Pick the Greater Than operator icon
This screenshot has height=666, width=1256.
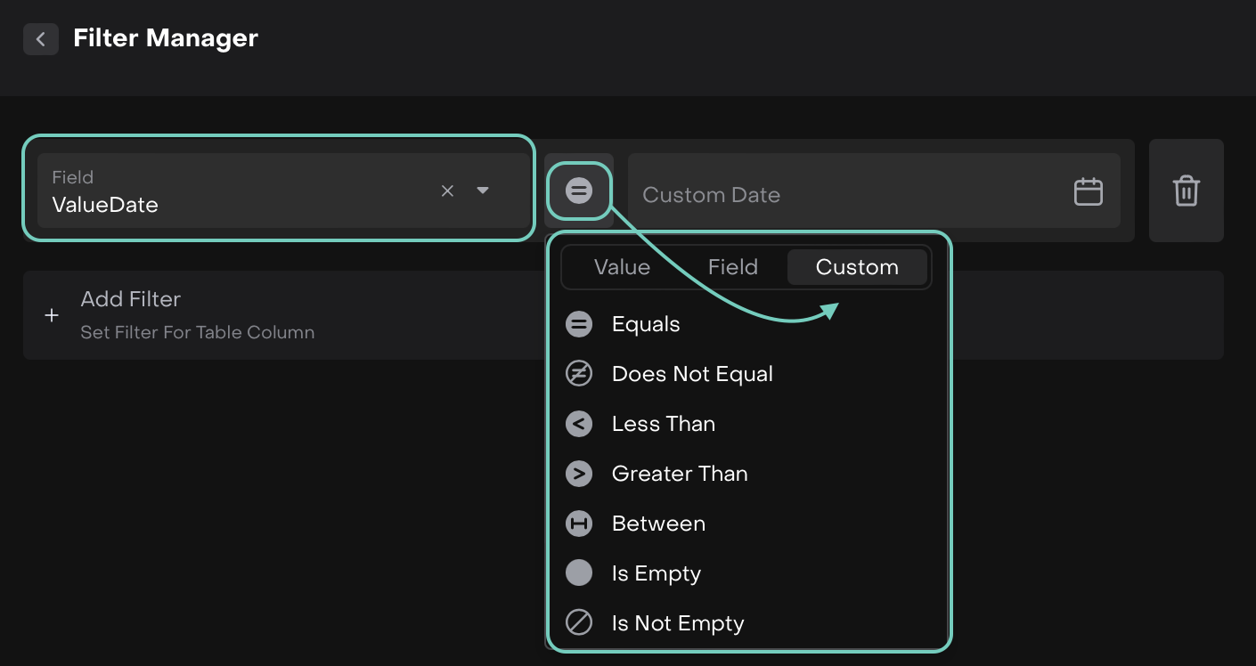pyautogui.click(x=579, y=474)
